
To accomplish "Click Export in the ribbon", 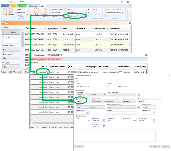I will coord(96,9).
